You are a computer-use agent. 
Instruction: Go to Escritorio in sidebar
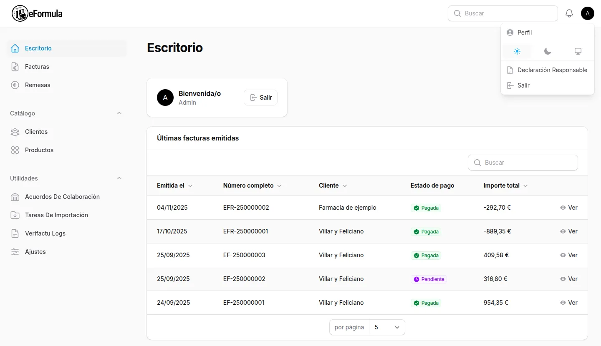point(67,48)
